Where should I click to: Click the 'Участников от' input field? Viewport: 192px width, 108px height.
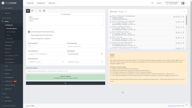pyautogui.click(x=46, y=46)
